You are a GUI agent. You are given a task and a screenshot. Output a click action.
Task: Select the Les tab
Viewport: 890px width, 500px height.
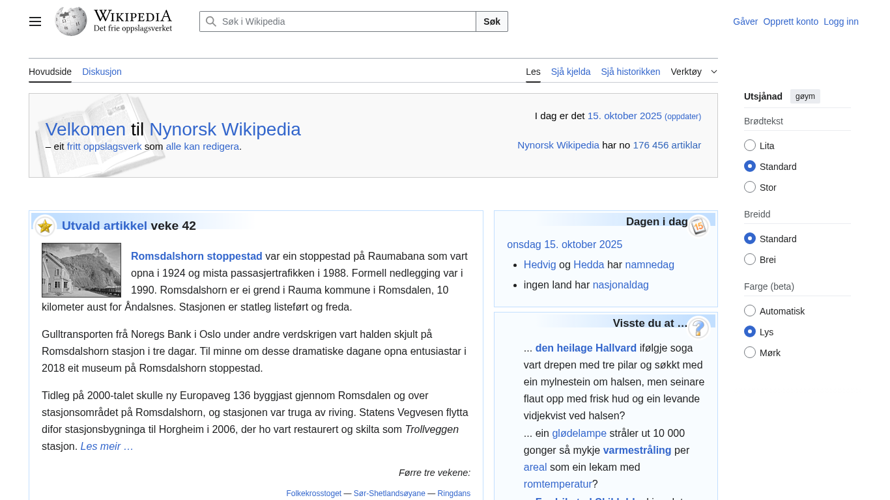[533, 72]
